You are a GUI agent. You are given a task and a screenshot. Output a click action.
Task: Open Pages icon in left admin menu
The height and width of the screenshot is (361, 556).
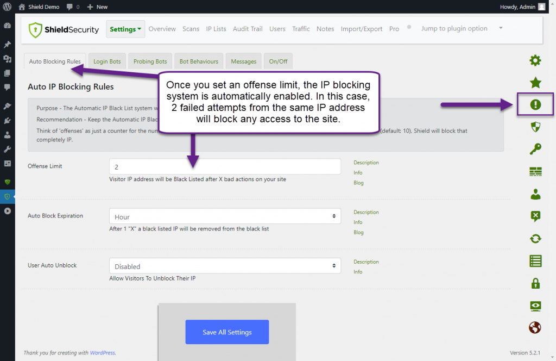tap(8, 73)
